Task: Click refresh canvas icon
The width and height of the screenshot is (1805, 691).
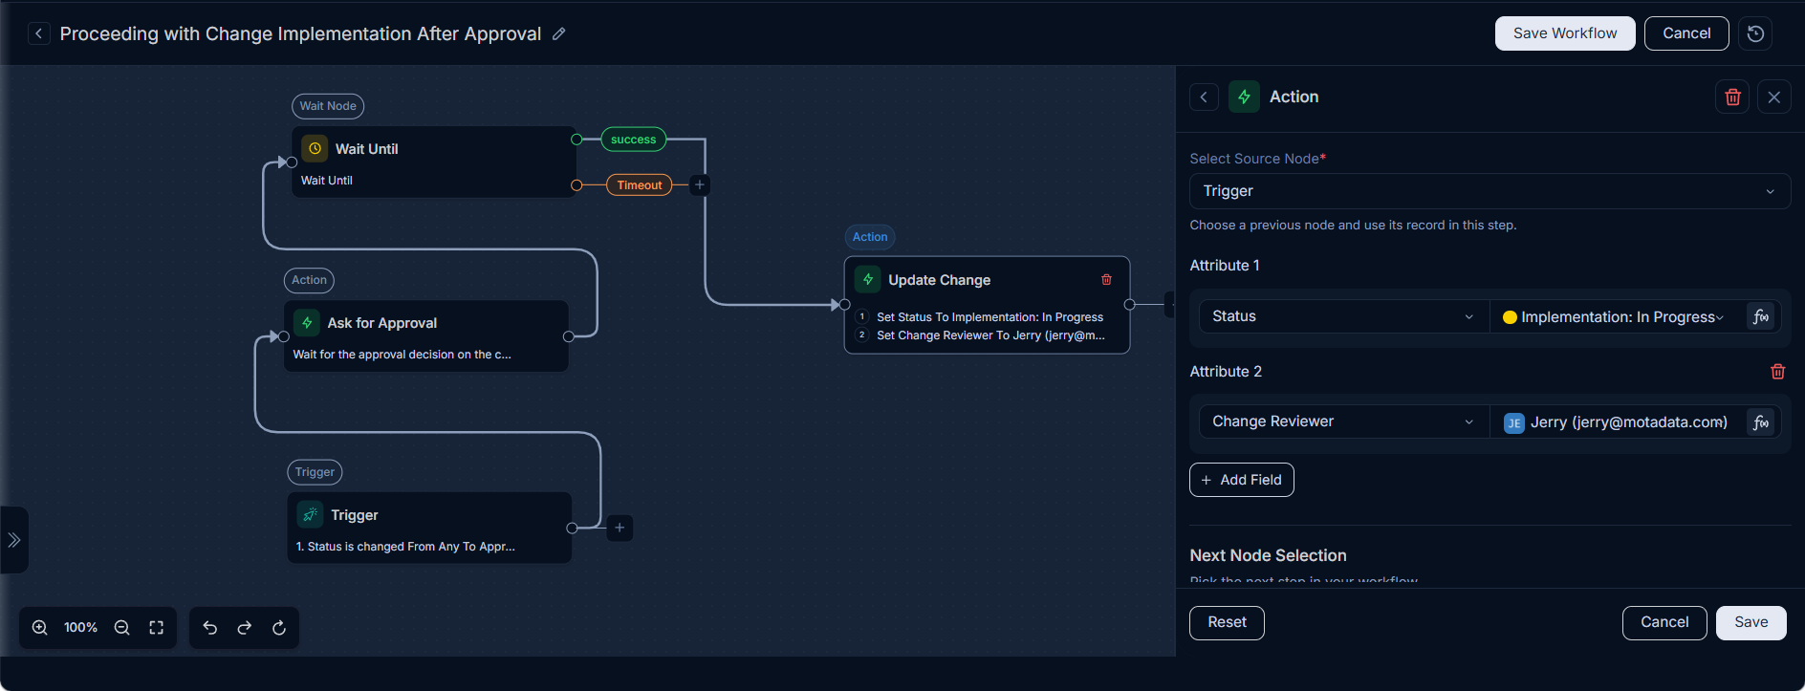Action: coord(279,628)
